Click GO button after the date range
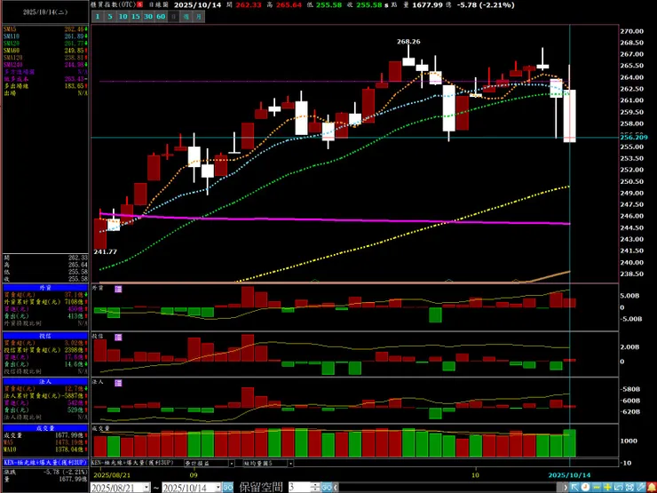Screen dimensions: 657x493 click(228, 487)
